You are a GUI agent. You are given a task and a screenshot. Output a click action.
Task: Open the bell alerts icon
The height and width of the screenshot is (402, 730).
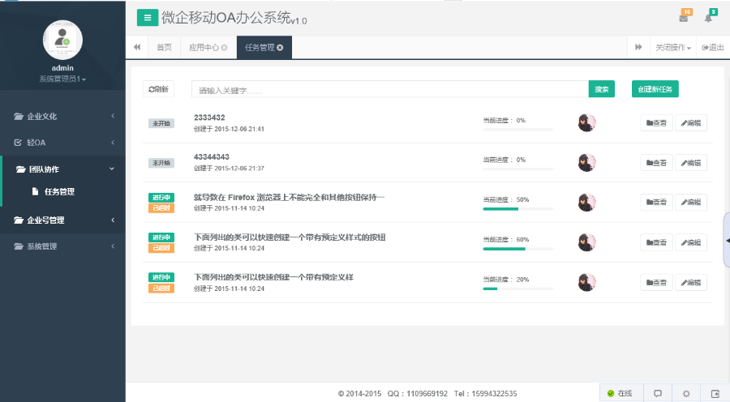708,18
